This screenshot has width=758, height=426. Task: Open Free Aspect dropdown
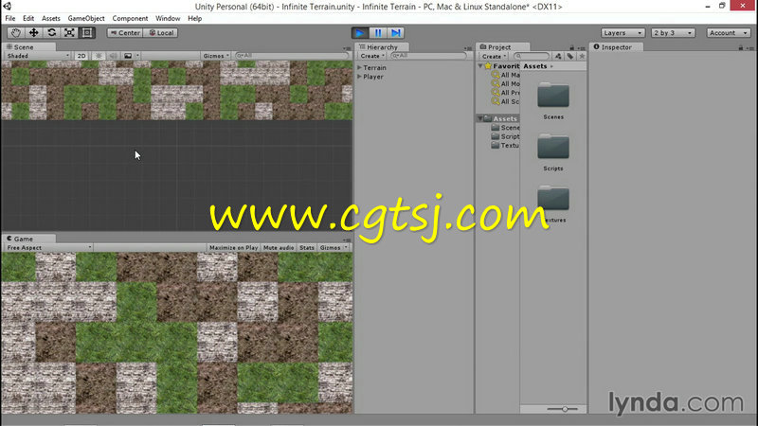click(48, 248)
